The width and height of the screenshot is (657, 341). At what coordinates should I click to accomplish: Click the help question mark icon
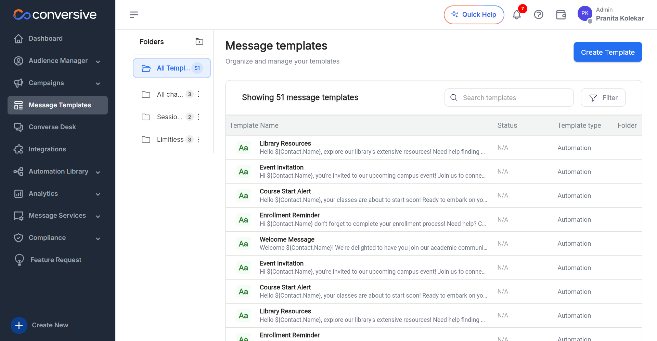point(539,15)
